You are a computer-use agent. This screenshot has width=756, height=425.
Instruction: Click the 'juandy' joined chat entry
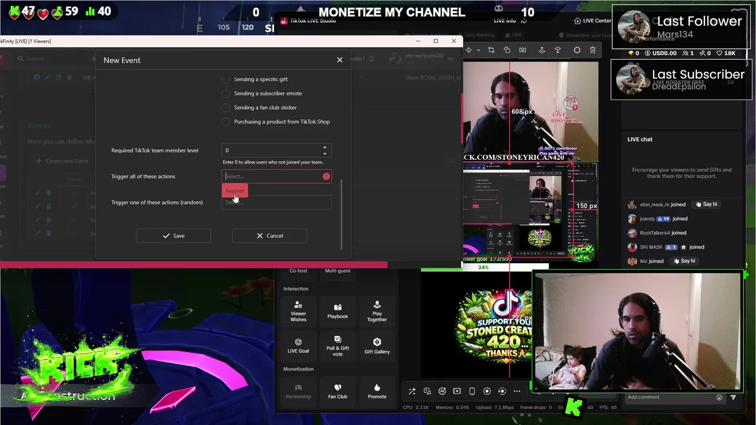[658, 218]
